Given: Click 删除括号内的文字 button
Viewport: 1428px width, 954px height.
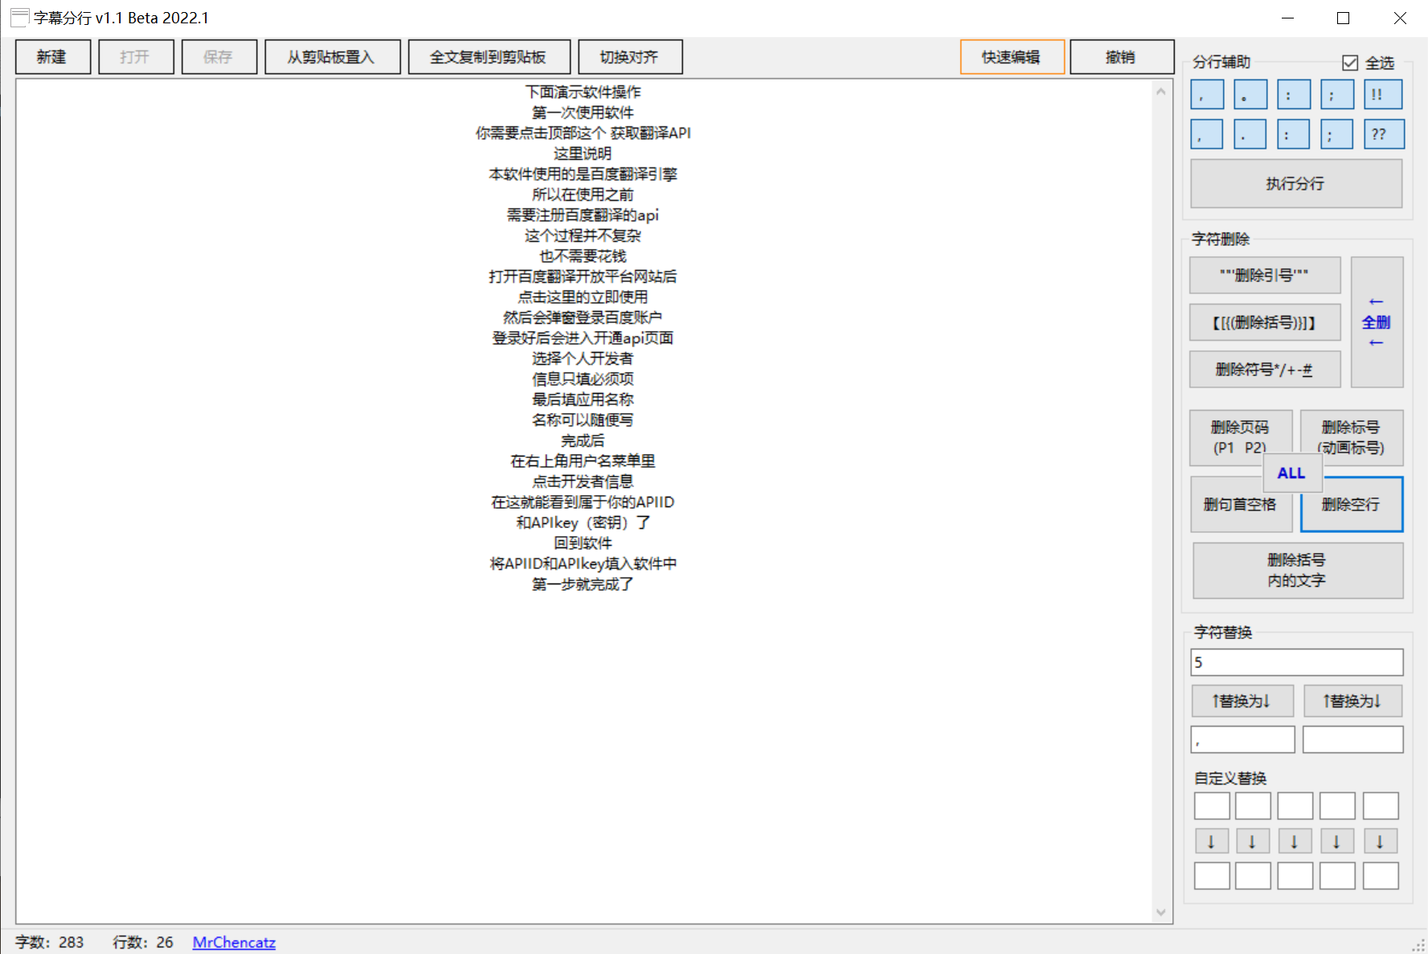Looking at the screenshot, I should tap(1298, 570).
